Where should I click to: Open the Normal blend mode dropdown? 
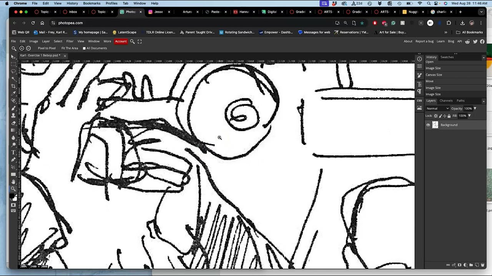tap(437, 108)
